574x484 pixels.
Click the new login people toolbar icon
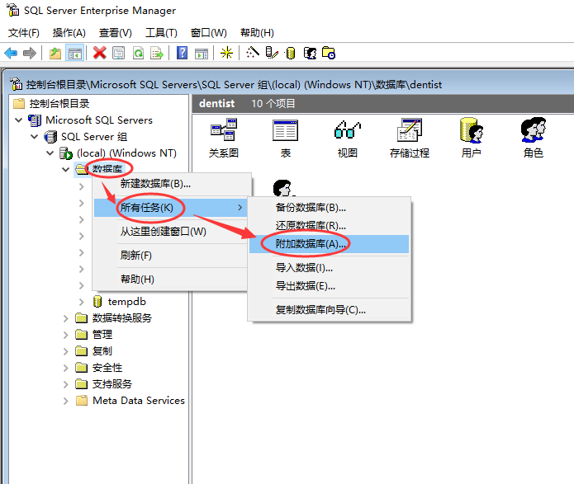click(310, 54)
